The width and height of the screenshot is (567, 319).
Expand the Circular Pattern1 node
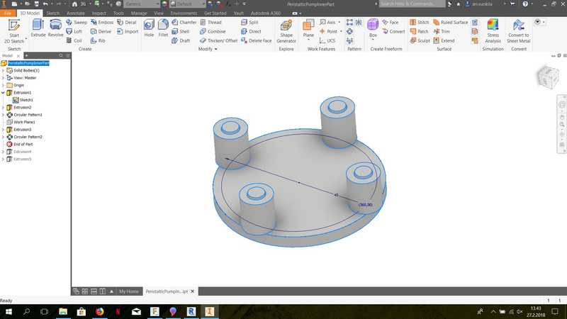tap(4, 115)
